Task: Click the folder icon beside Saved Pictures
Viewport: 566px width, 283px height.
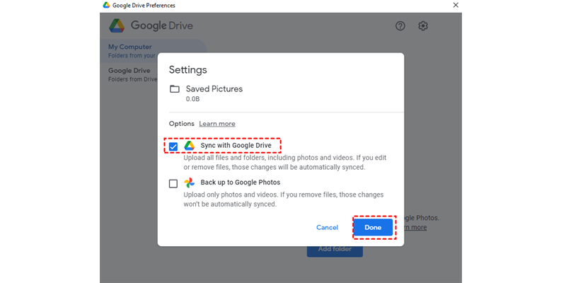Action: (x=175, y=89)
